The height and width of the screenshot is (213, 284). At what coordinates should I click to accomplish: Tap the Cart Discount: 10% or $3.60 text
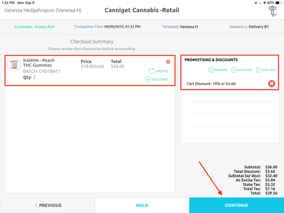click(x=211, y=84)
